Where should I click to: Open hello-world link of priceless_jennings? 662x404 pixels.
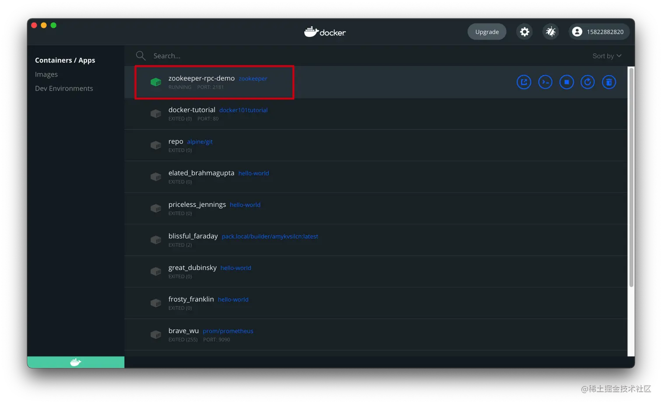(x=245, y=205)
